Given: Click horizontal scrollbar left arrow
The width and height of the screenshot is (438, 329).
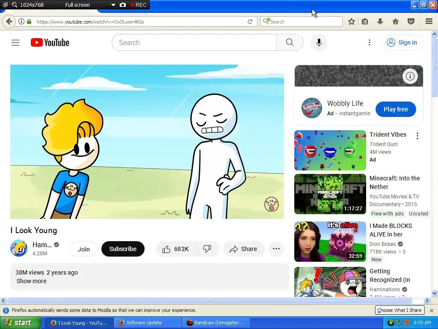Looking at the screenshot, I should 3,300.
